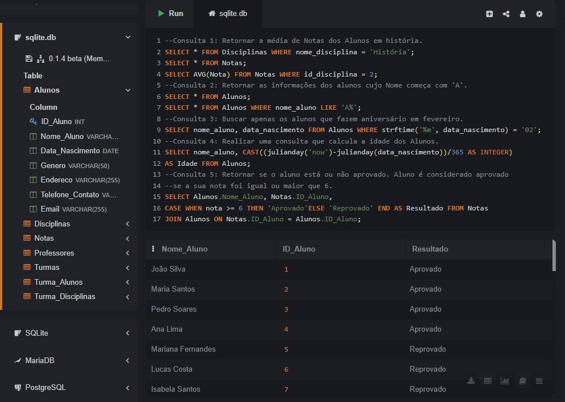Collapse the sqlite.db section chevron

tap(128, 37)
